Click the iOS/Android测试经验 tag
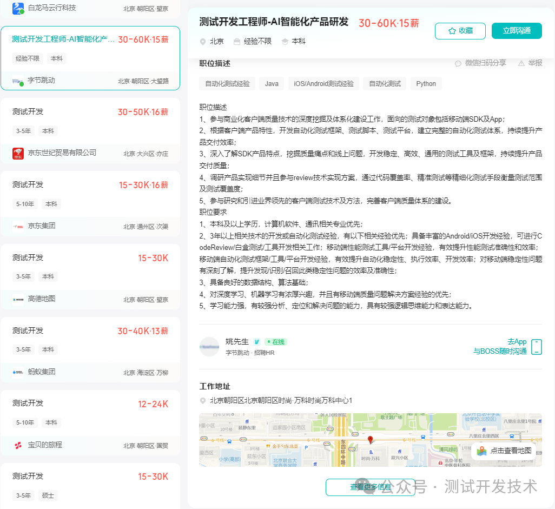The image size is (555, 509). pos(323,84)
